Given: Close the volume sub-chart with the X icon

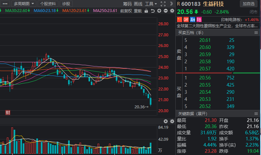Looking at the screenshot, I should tap(166, 121).
